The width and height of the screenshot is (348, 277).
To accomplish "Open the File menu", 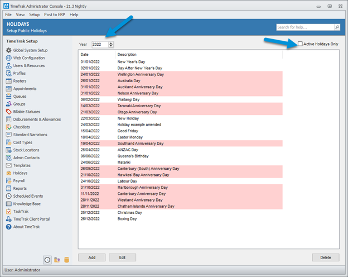I will coord(8,15).
